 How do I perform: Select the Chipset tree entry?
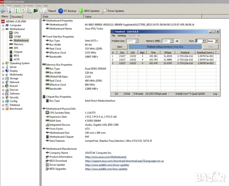[18, 52]
